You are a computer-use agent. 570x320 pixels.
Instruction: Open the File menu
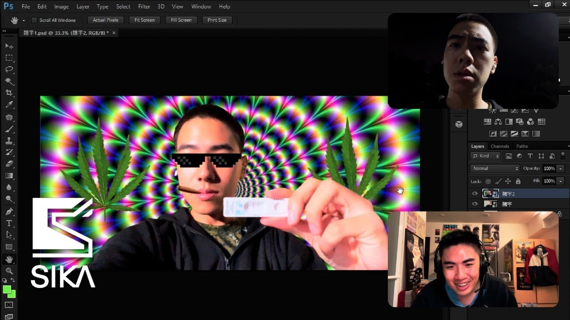pos(26,7)
